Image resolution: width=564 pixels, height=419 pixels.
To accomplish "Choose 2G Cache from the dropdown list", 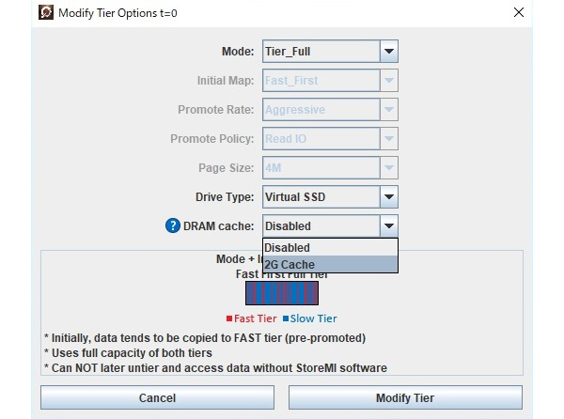I will click(x=330, y=265).
